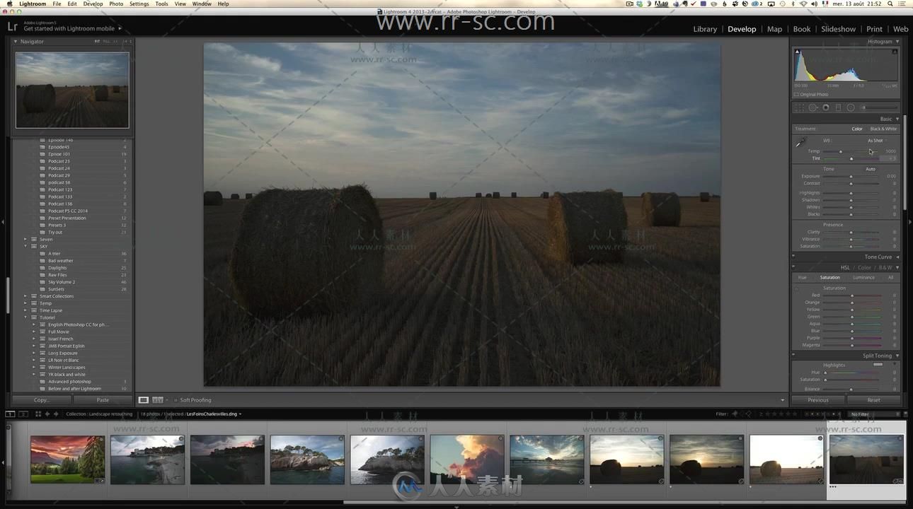Open the Photo menu
Viewport: 913px width, 509px height.
tap(116, 4)
